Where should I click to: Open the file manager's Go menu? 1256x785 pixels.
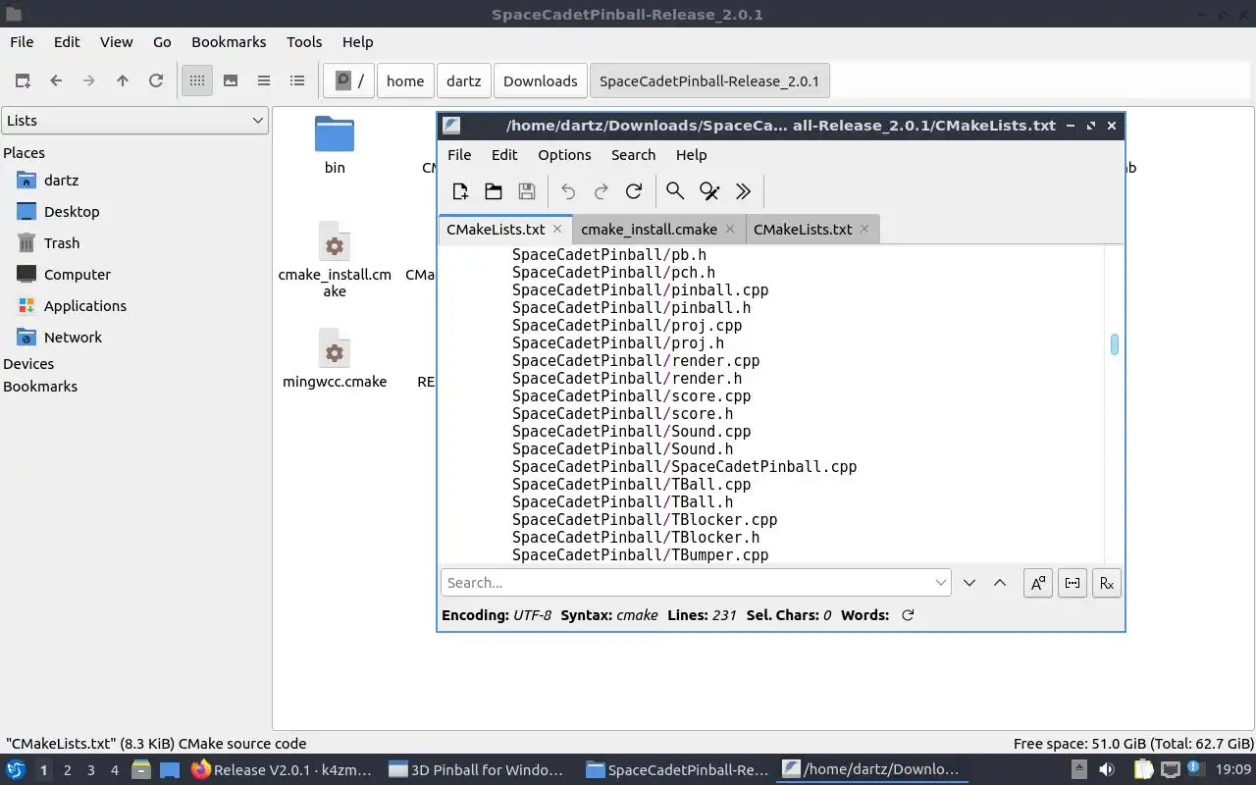162,42
